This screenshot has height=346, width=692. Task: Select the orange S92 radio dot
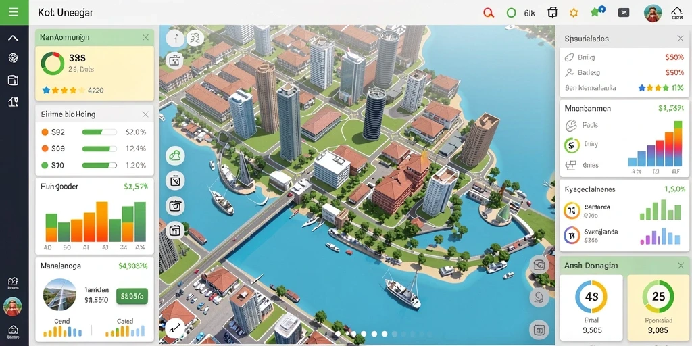(45, 132)
